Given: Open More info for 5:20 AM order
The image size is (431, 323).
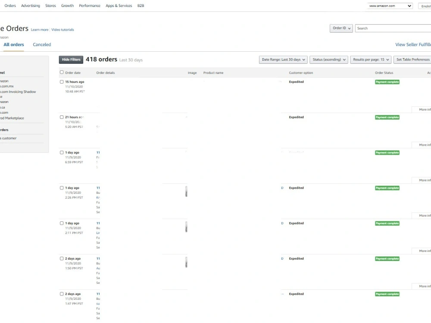Looking at the screenshot, I should click(x=422, y=145).
